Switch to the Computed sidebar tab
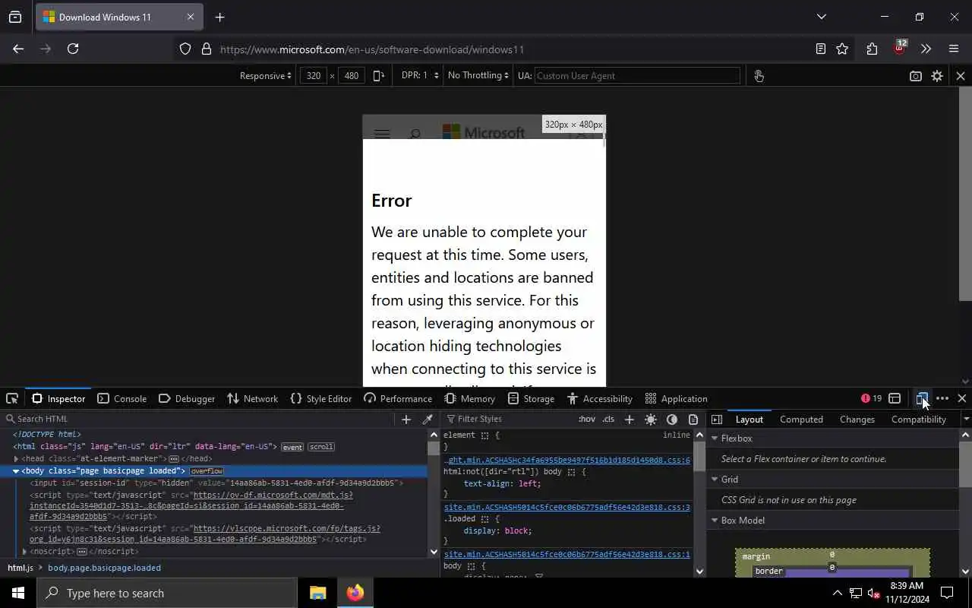 click(801, 419)
